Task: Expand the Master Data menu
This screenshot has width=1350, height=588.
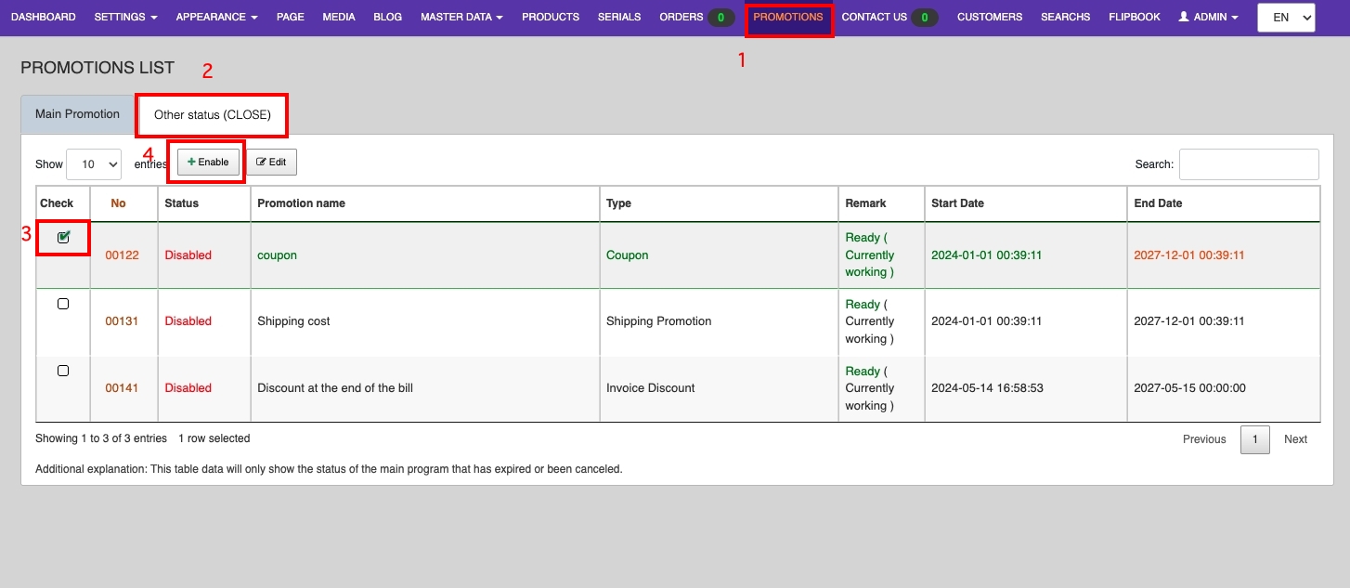Action: pos(461,17)
